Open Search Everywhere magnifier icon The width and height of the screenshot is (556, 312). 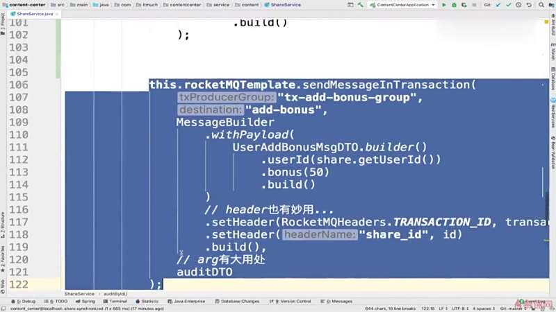click(x=541, y=5)
